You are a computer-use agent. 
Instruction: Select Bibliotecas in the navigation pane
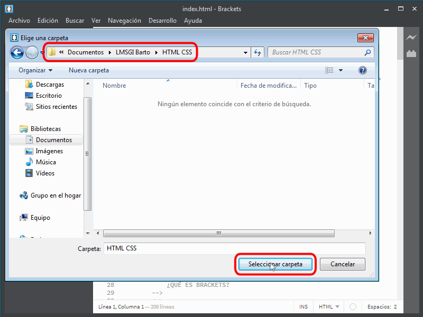click(x=45, y=129)
